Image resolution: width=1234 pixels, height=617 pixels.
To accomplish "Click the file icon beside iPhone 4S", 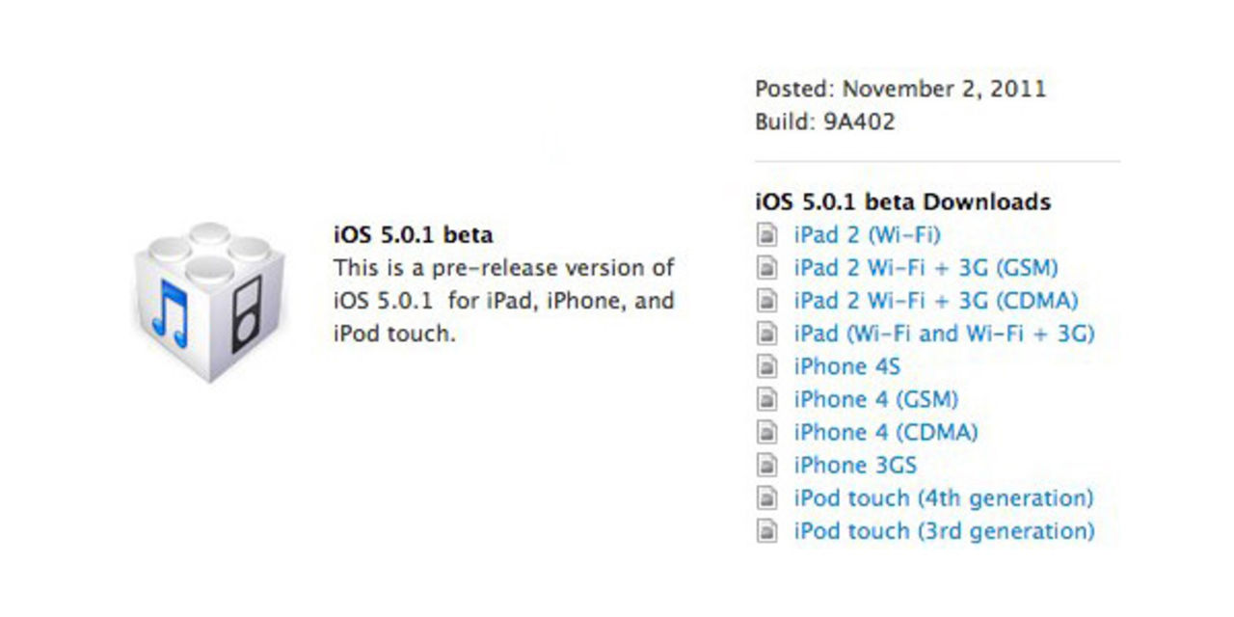I will point(766,366).
